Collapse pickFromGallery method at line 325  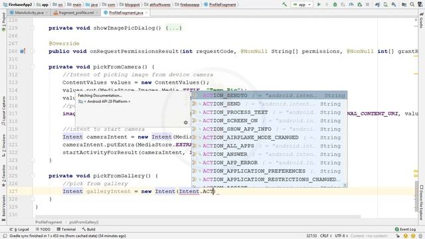coord(33,175)
